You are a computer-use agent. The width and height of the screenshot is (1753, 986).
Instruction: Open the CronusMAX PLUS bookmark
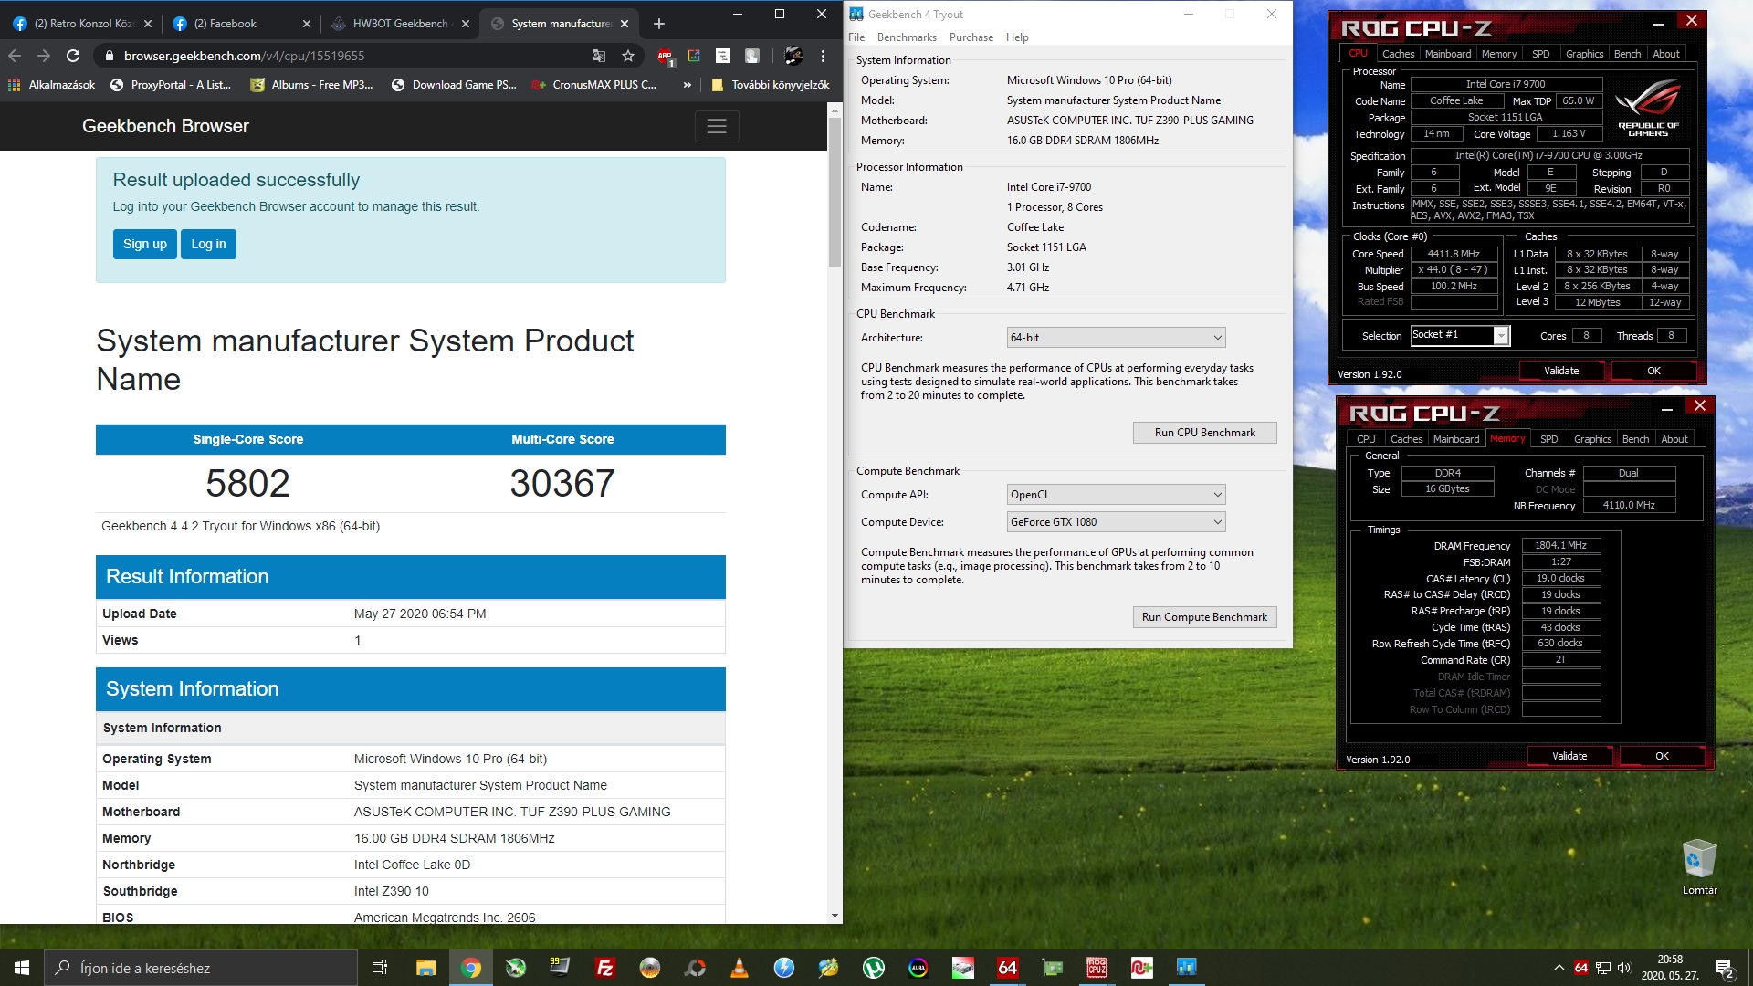pyautogui.click(x=594, y=84)
